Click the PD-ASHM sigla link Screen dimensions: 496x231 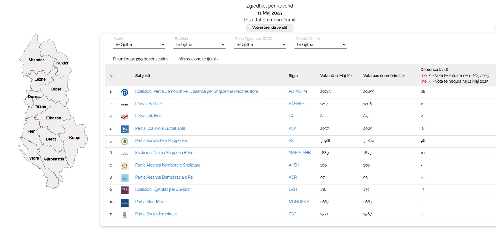point(298,91)
